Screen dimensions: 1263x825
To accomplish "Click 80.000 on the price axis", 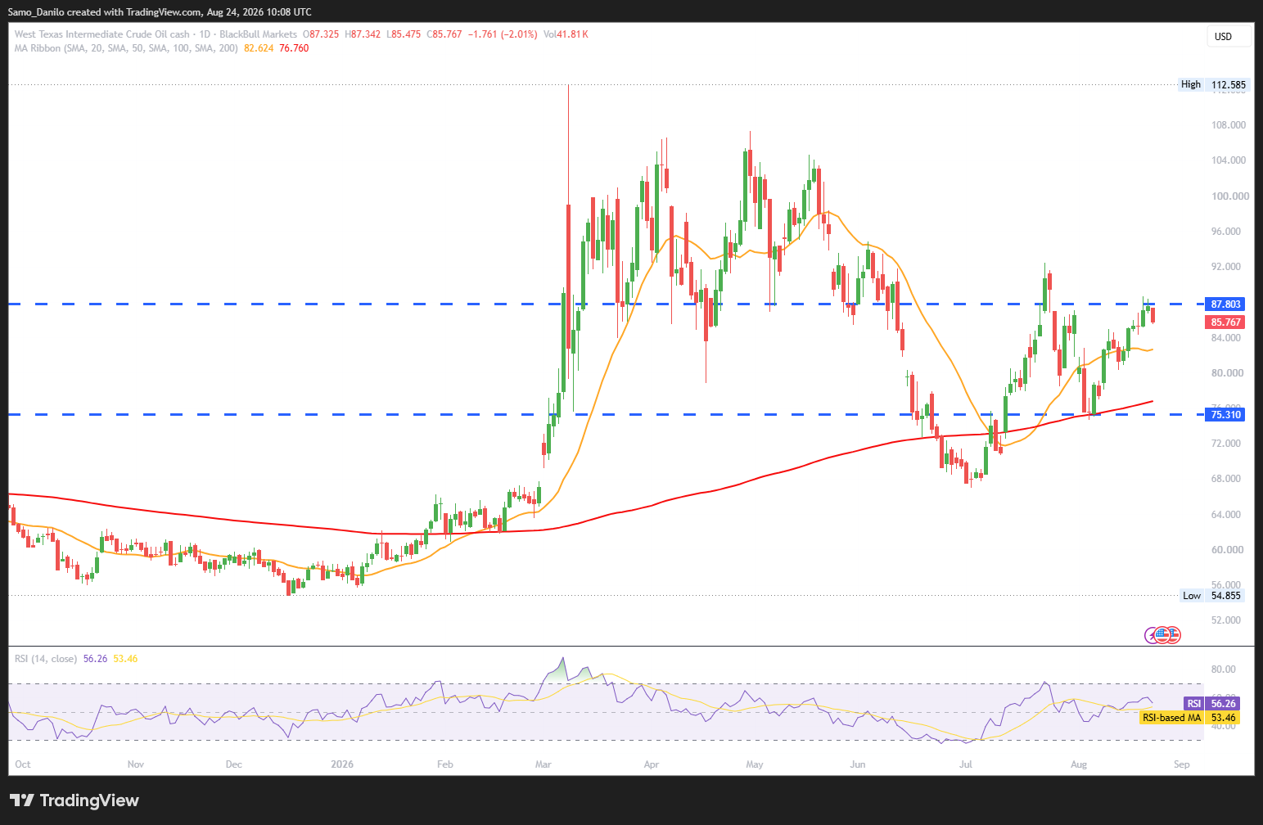I will (1226, 373).
